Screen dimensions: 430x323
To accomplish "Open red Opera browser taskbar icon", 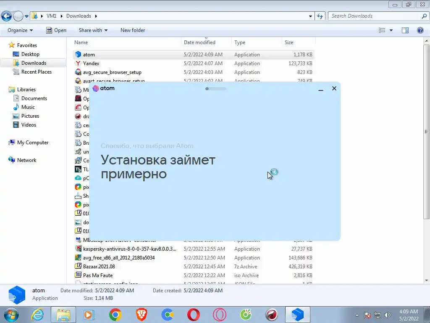I will [x=193, y=315].
